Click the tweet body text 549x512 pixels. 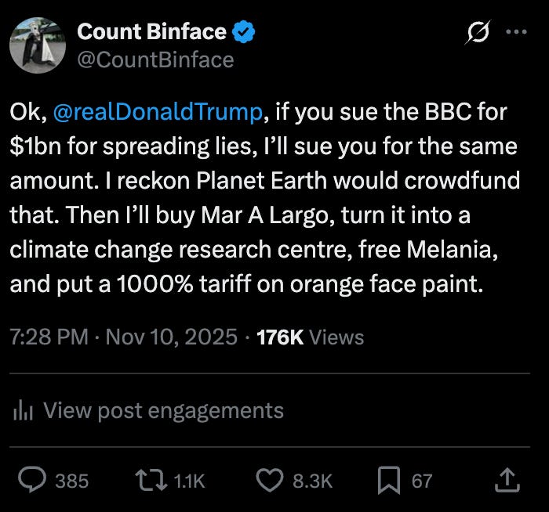coord(264,197)
